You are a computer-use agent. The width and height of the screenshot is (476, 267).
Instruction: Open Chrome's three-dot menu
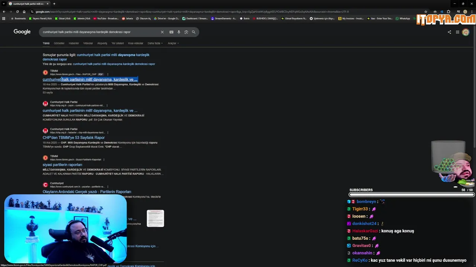(x=472, y=11)
